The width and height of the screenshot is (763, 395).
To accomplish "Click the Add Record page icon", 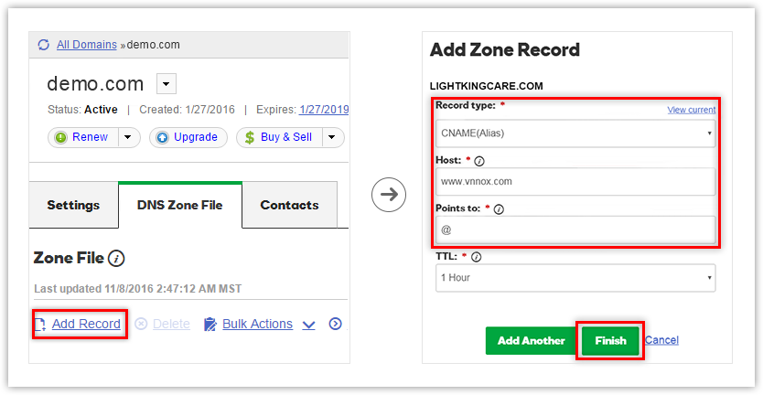I will click(41, 324).
